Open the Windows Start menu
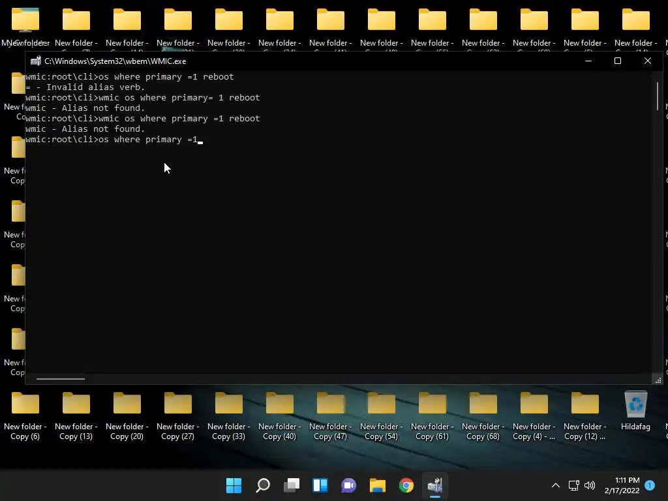The height and width of the screenshot is (501, 668). pos(234,485)
